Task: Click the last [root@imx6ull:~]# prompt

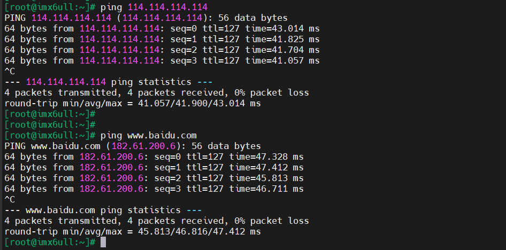Action: pos(50,242)
